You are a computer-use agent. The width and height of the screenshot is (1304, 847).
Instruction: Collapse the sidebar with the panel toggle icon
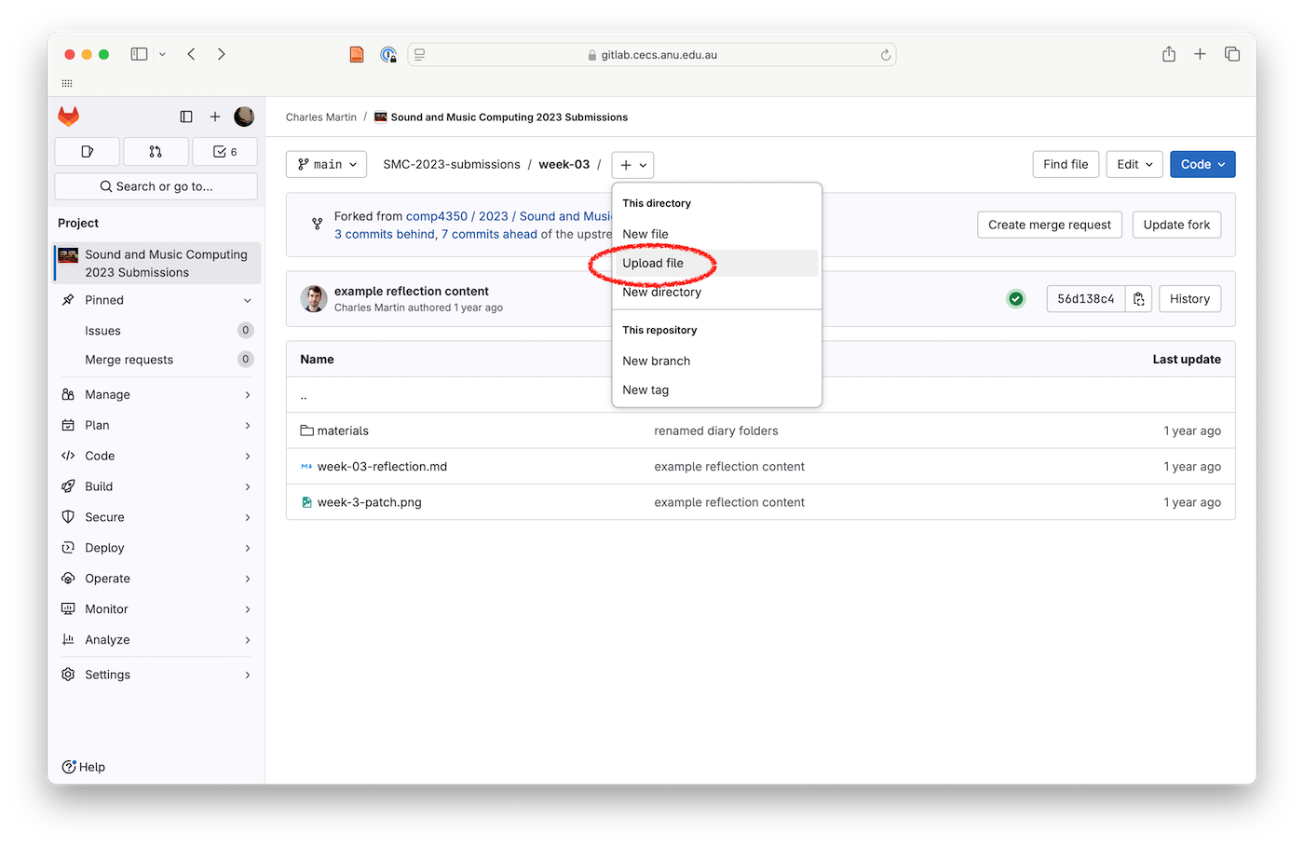(186, 116)
